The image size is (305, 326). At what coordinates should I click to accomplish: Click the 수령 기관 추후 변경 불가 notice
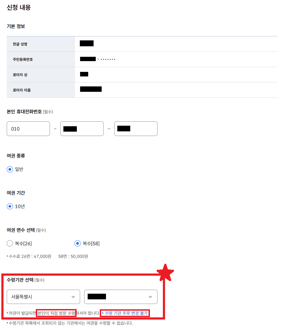point(125,313)
